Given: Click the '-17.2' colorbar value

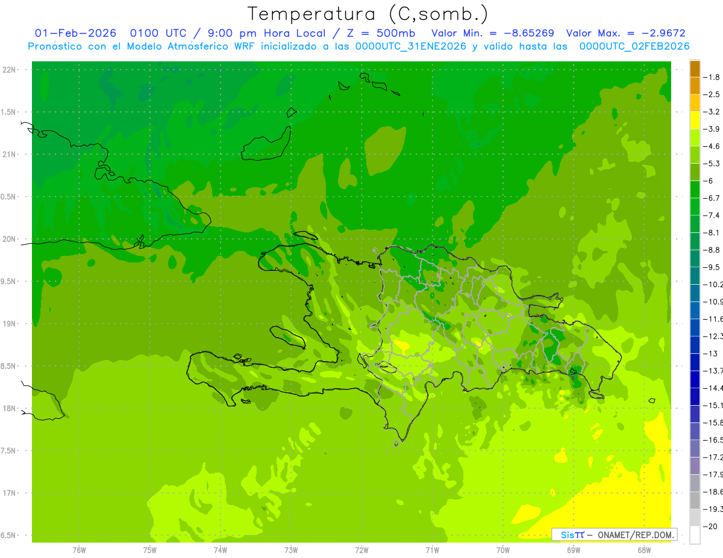Looking at the screenshot, I should pos(713,457).
